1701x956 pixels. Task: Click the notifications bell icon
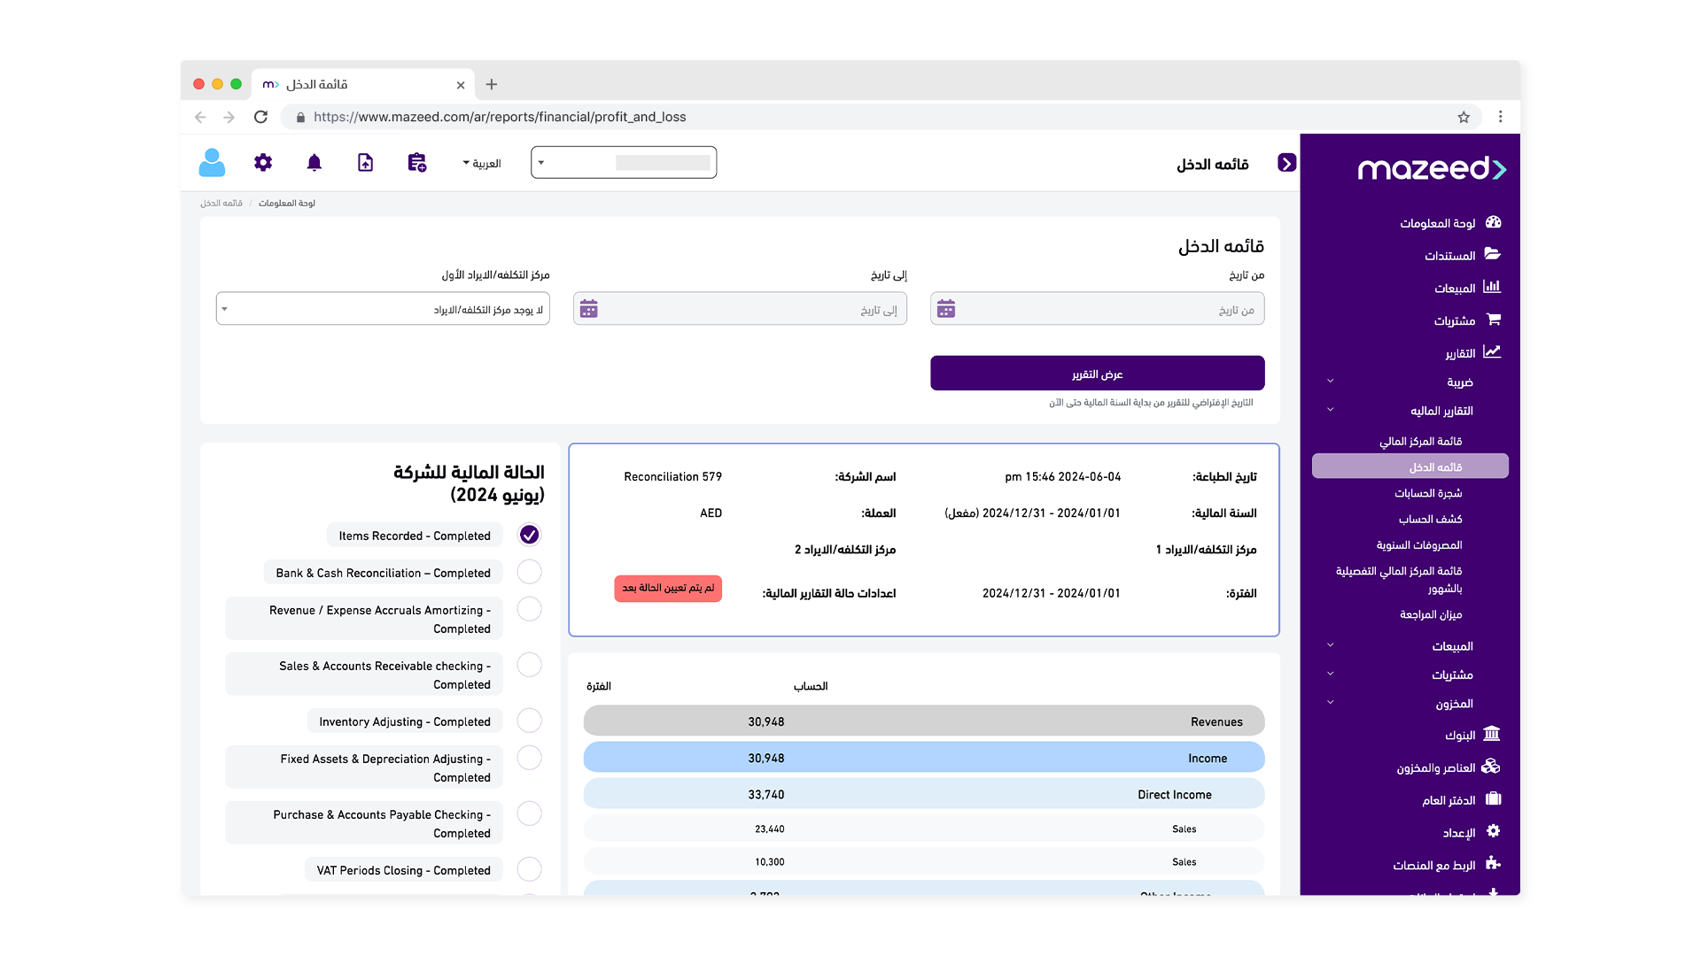[x=314, y=163]
